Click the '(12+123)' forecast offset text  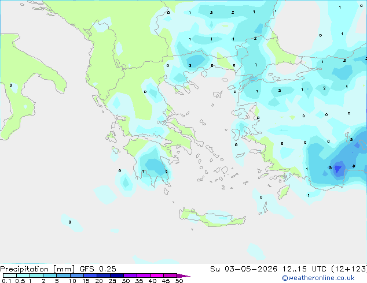click(x=349, y=269)
